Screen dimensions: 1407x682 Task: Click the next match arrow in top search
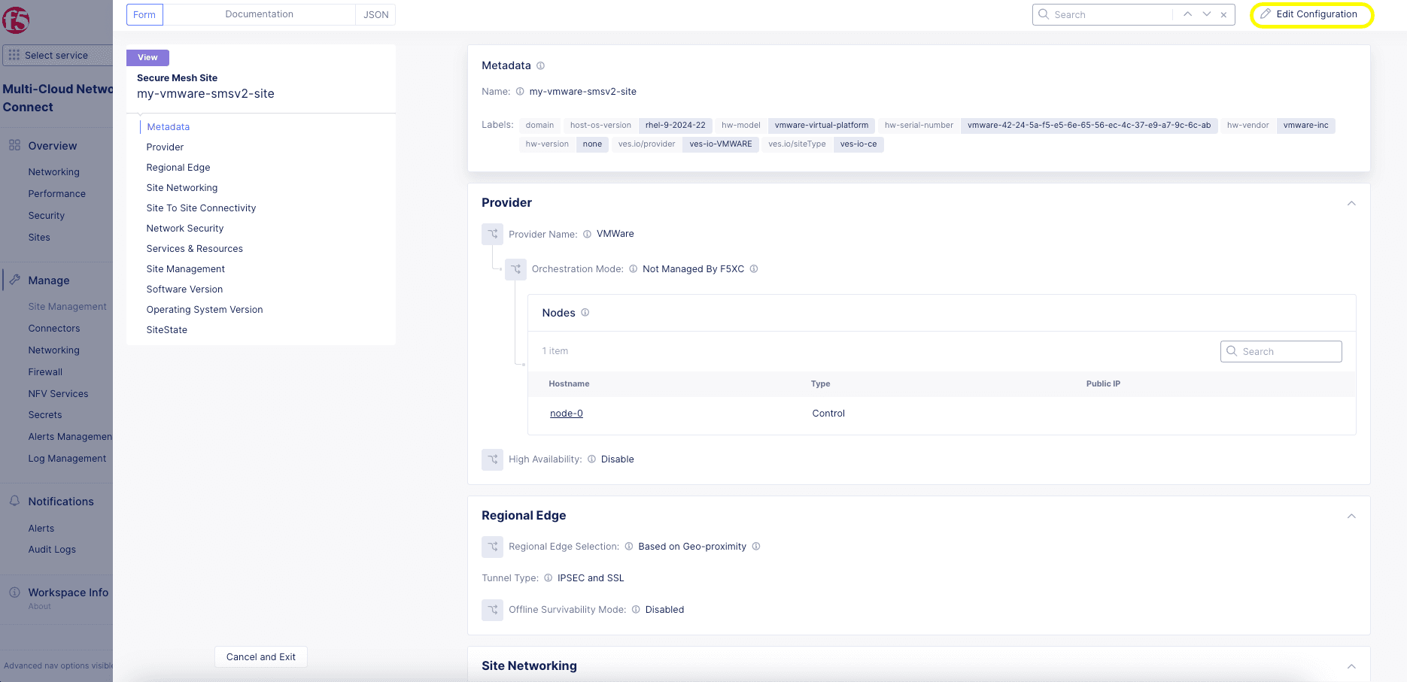[1207, 14]
